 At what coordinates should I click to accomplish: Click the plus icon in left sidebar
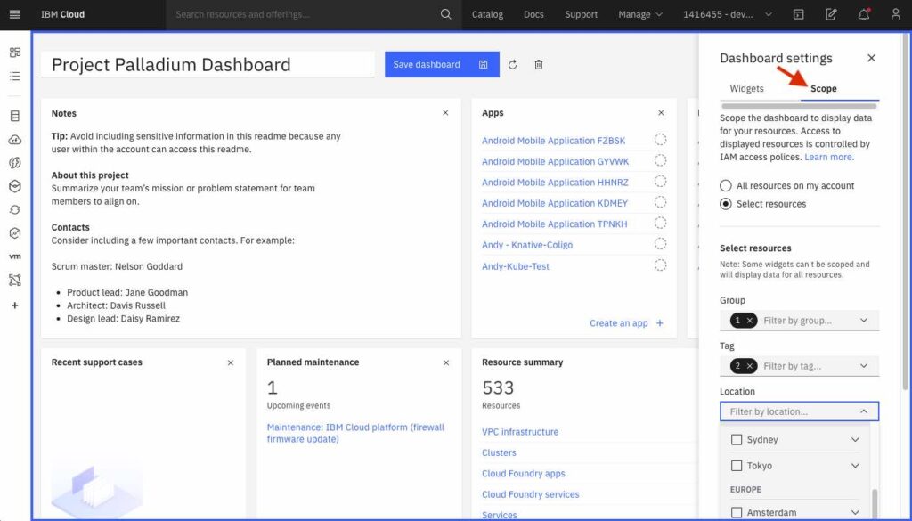click(x=15, y=305)
